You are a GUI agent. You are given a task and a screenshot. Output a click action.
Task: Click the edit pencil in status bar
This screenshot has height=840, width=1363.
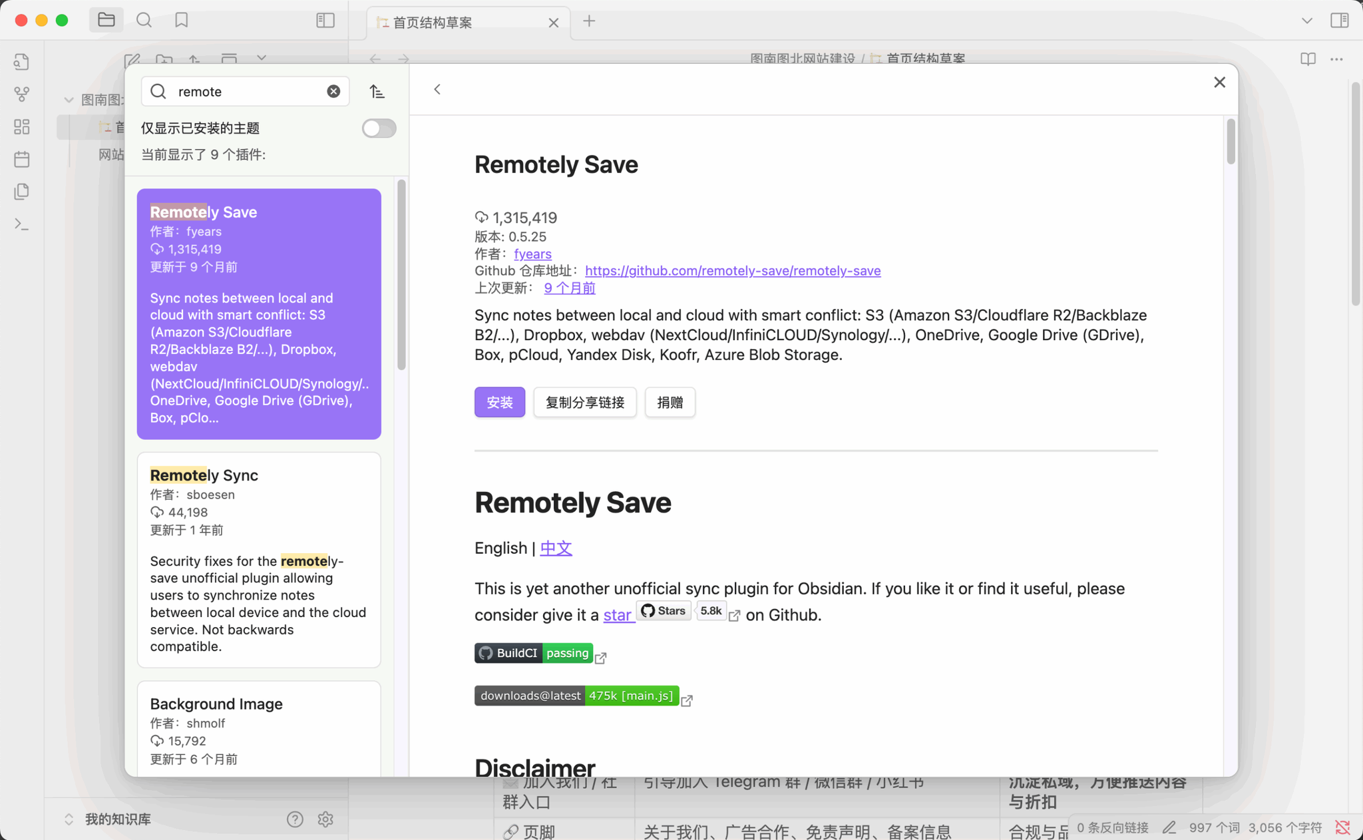pyautogui.click(x=1169, y=827)
